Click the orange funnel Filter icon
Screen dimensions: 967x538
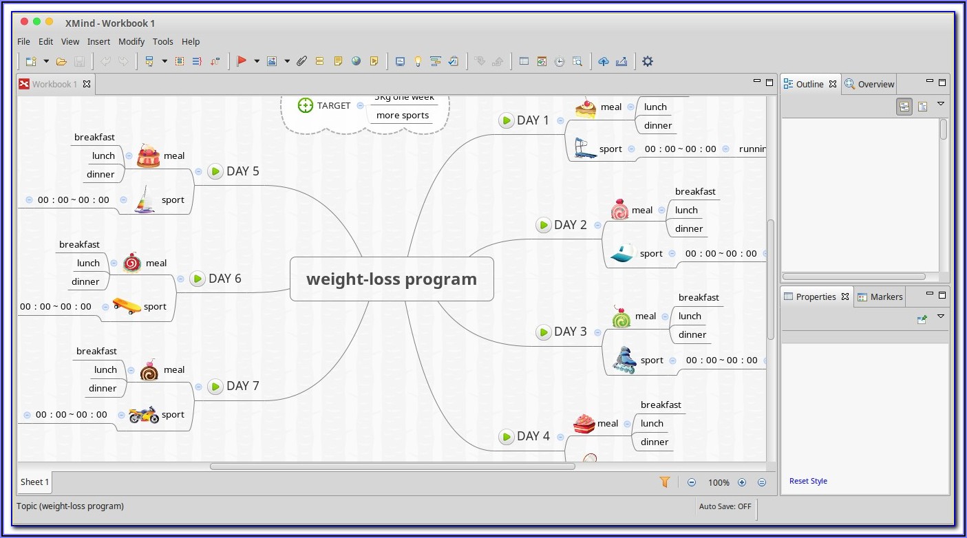pos(665,482)
